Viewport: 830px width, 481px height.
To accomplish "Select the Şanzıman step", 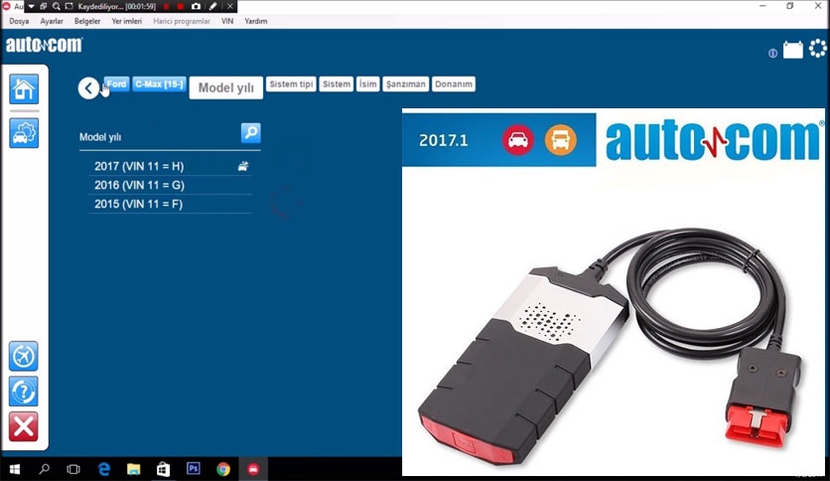I will pos(405,83).
